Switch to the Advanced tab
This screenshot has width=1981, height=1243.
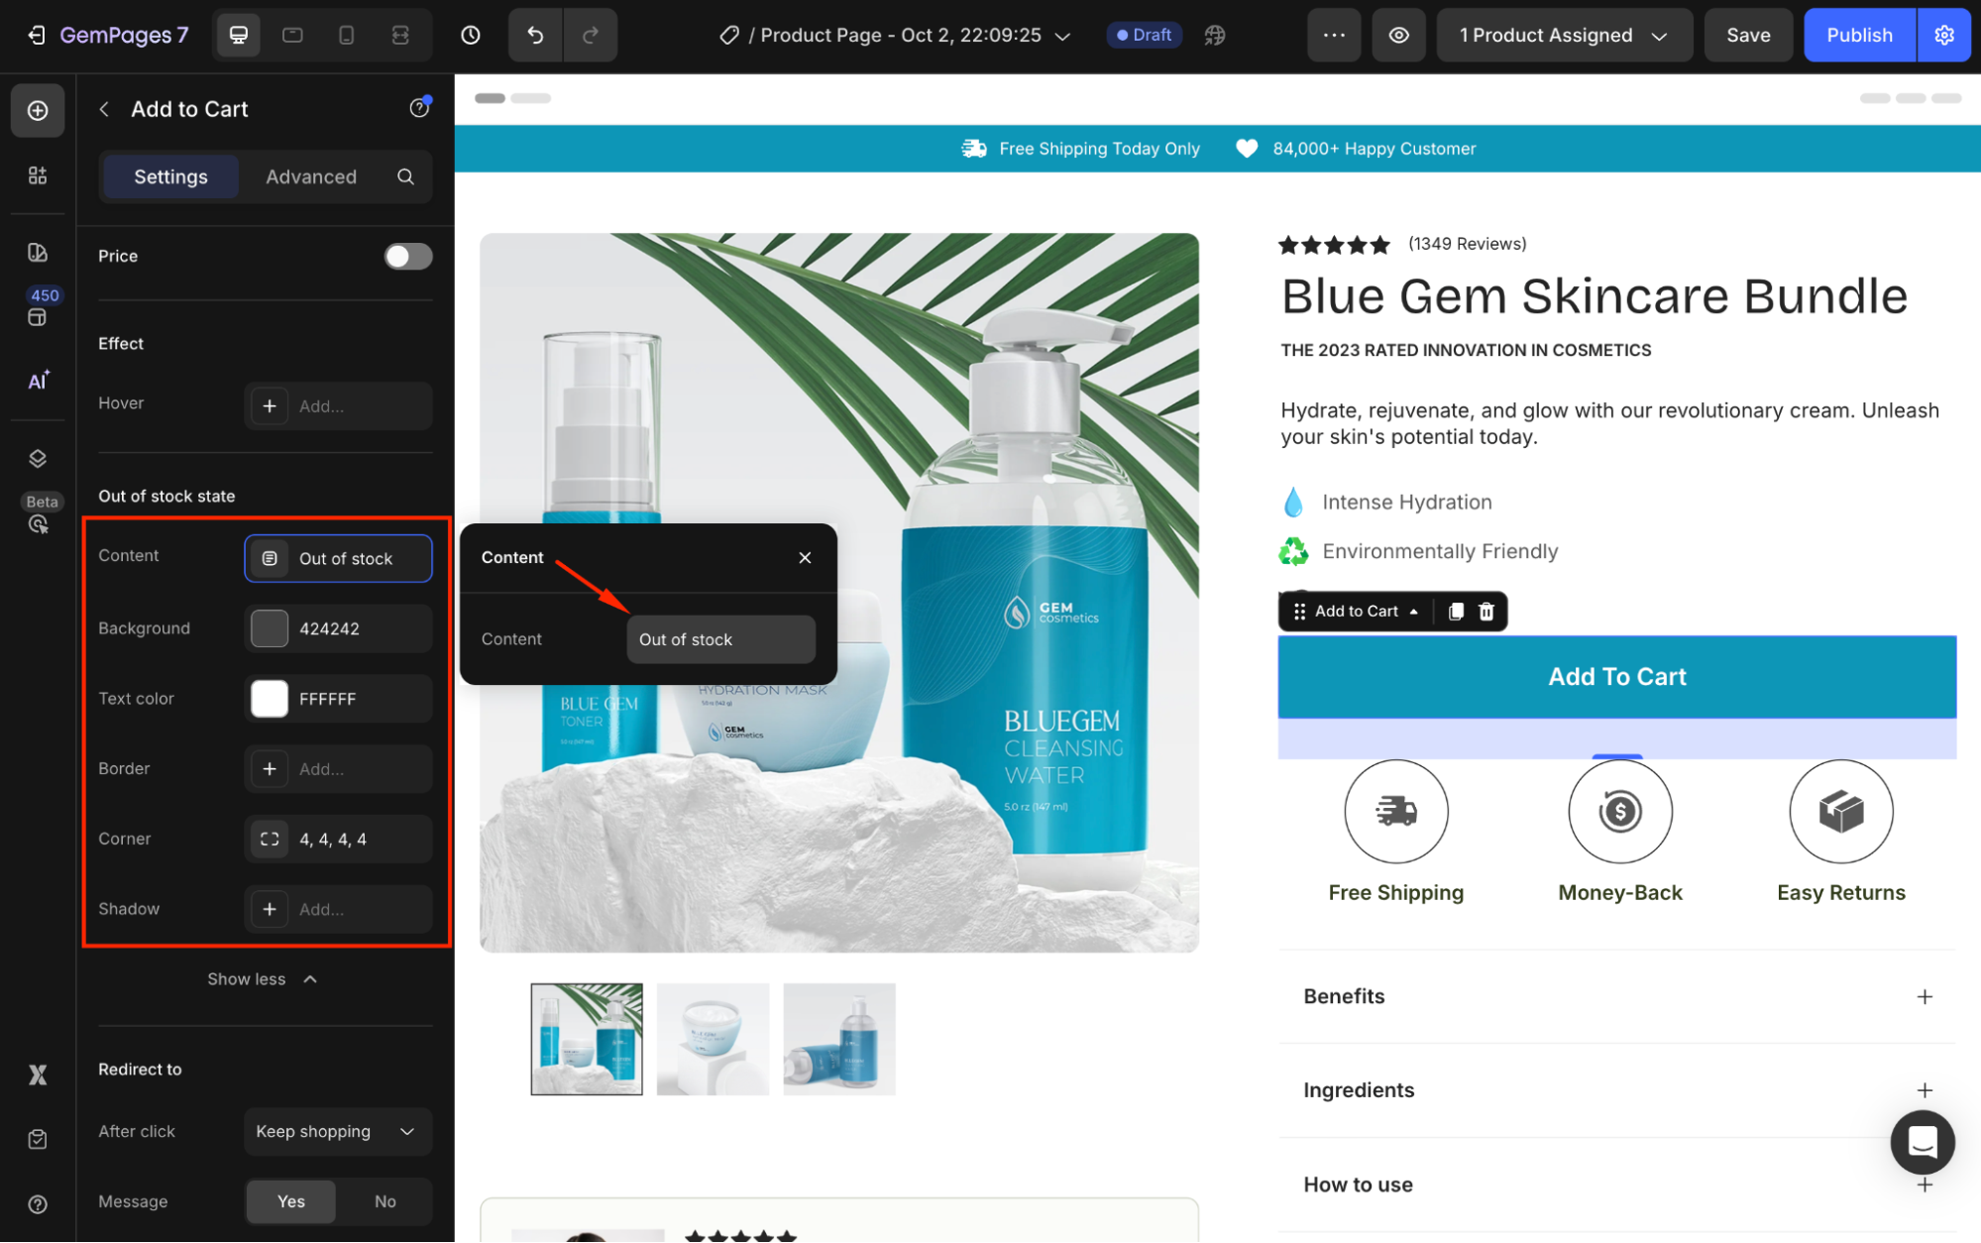[x=310, y=177]
